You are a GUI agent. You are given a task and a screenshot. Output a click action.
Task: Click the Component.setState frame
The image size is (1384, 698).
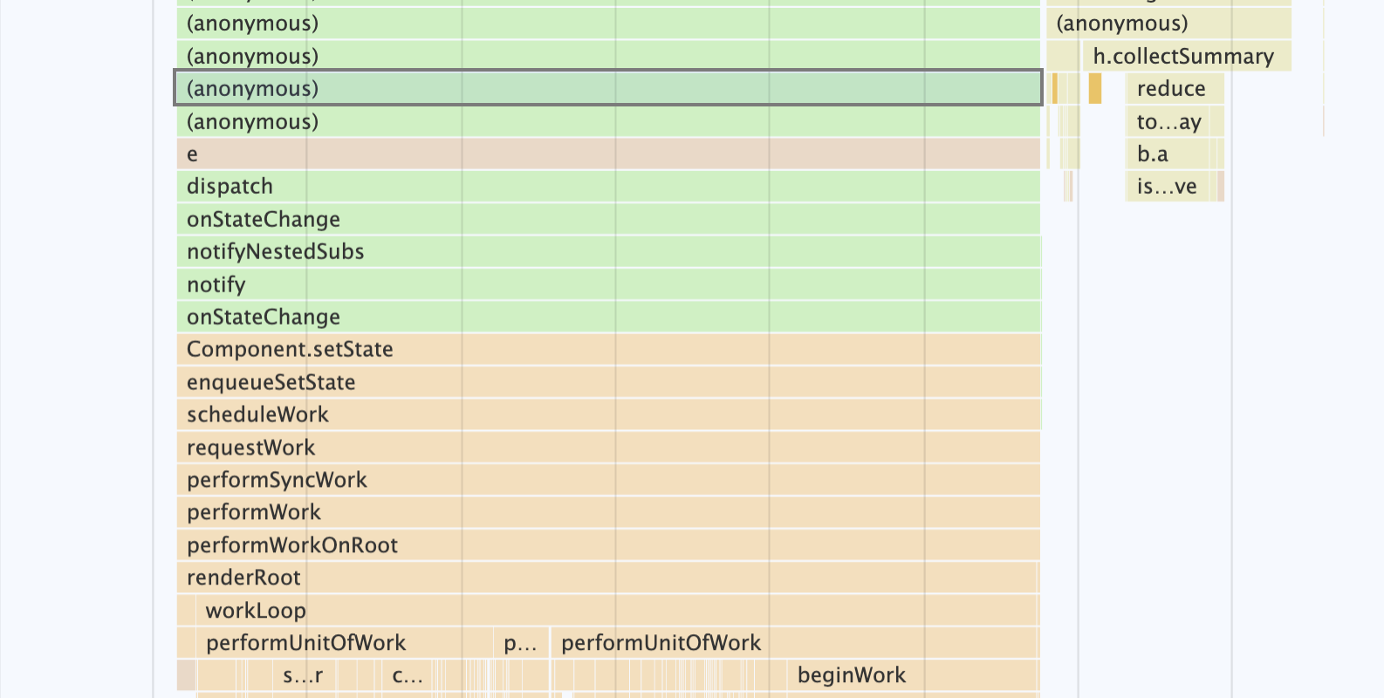(607, 350)
